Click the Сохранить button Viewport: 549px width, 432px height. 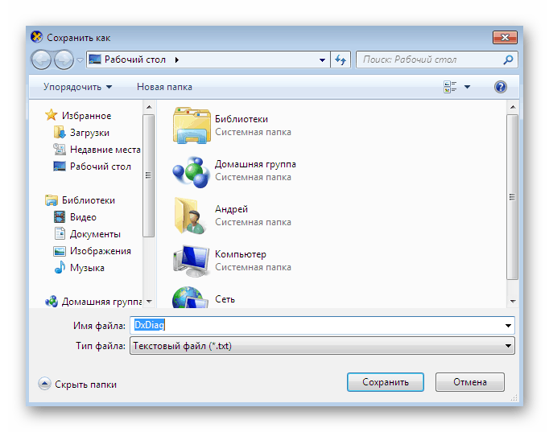(x=386, y=382)
